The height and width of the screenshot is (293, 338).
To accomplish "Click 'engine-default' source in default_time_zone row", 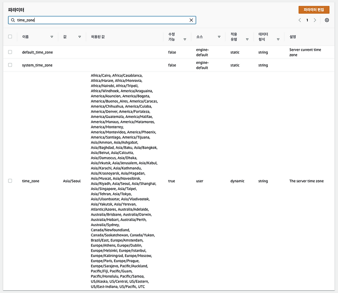I will 202,52.
